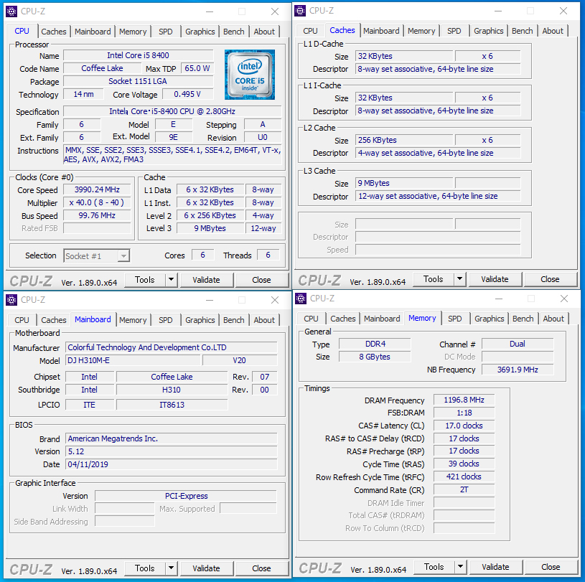Click Close button in Caches window

550,279
